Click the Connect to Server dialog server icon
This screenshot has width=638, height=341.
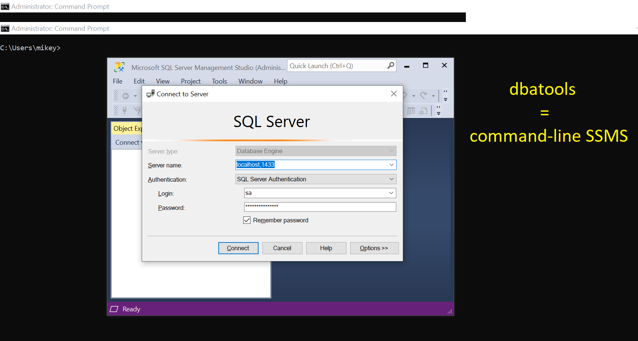pyautogui.click(x=150, y=93)
